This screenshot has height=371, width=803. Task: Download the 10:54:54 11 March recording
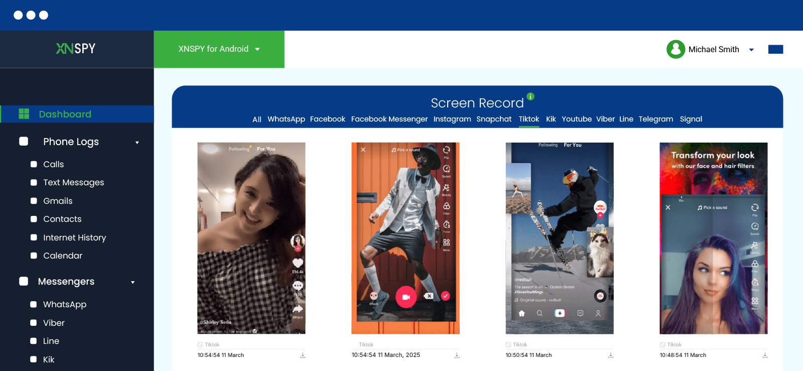pos(303,355)
